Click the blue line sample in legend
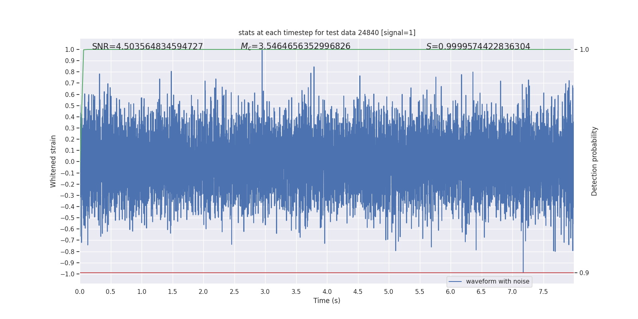The height and width of the screenshot is (319, 638). point(455,282)
